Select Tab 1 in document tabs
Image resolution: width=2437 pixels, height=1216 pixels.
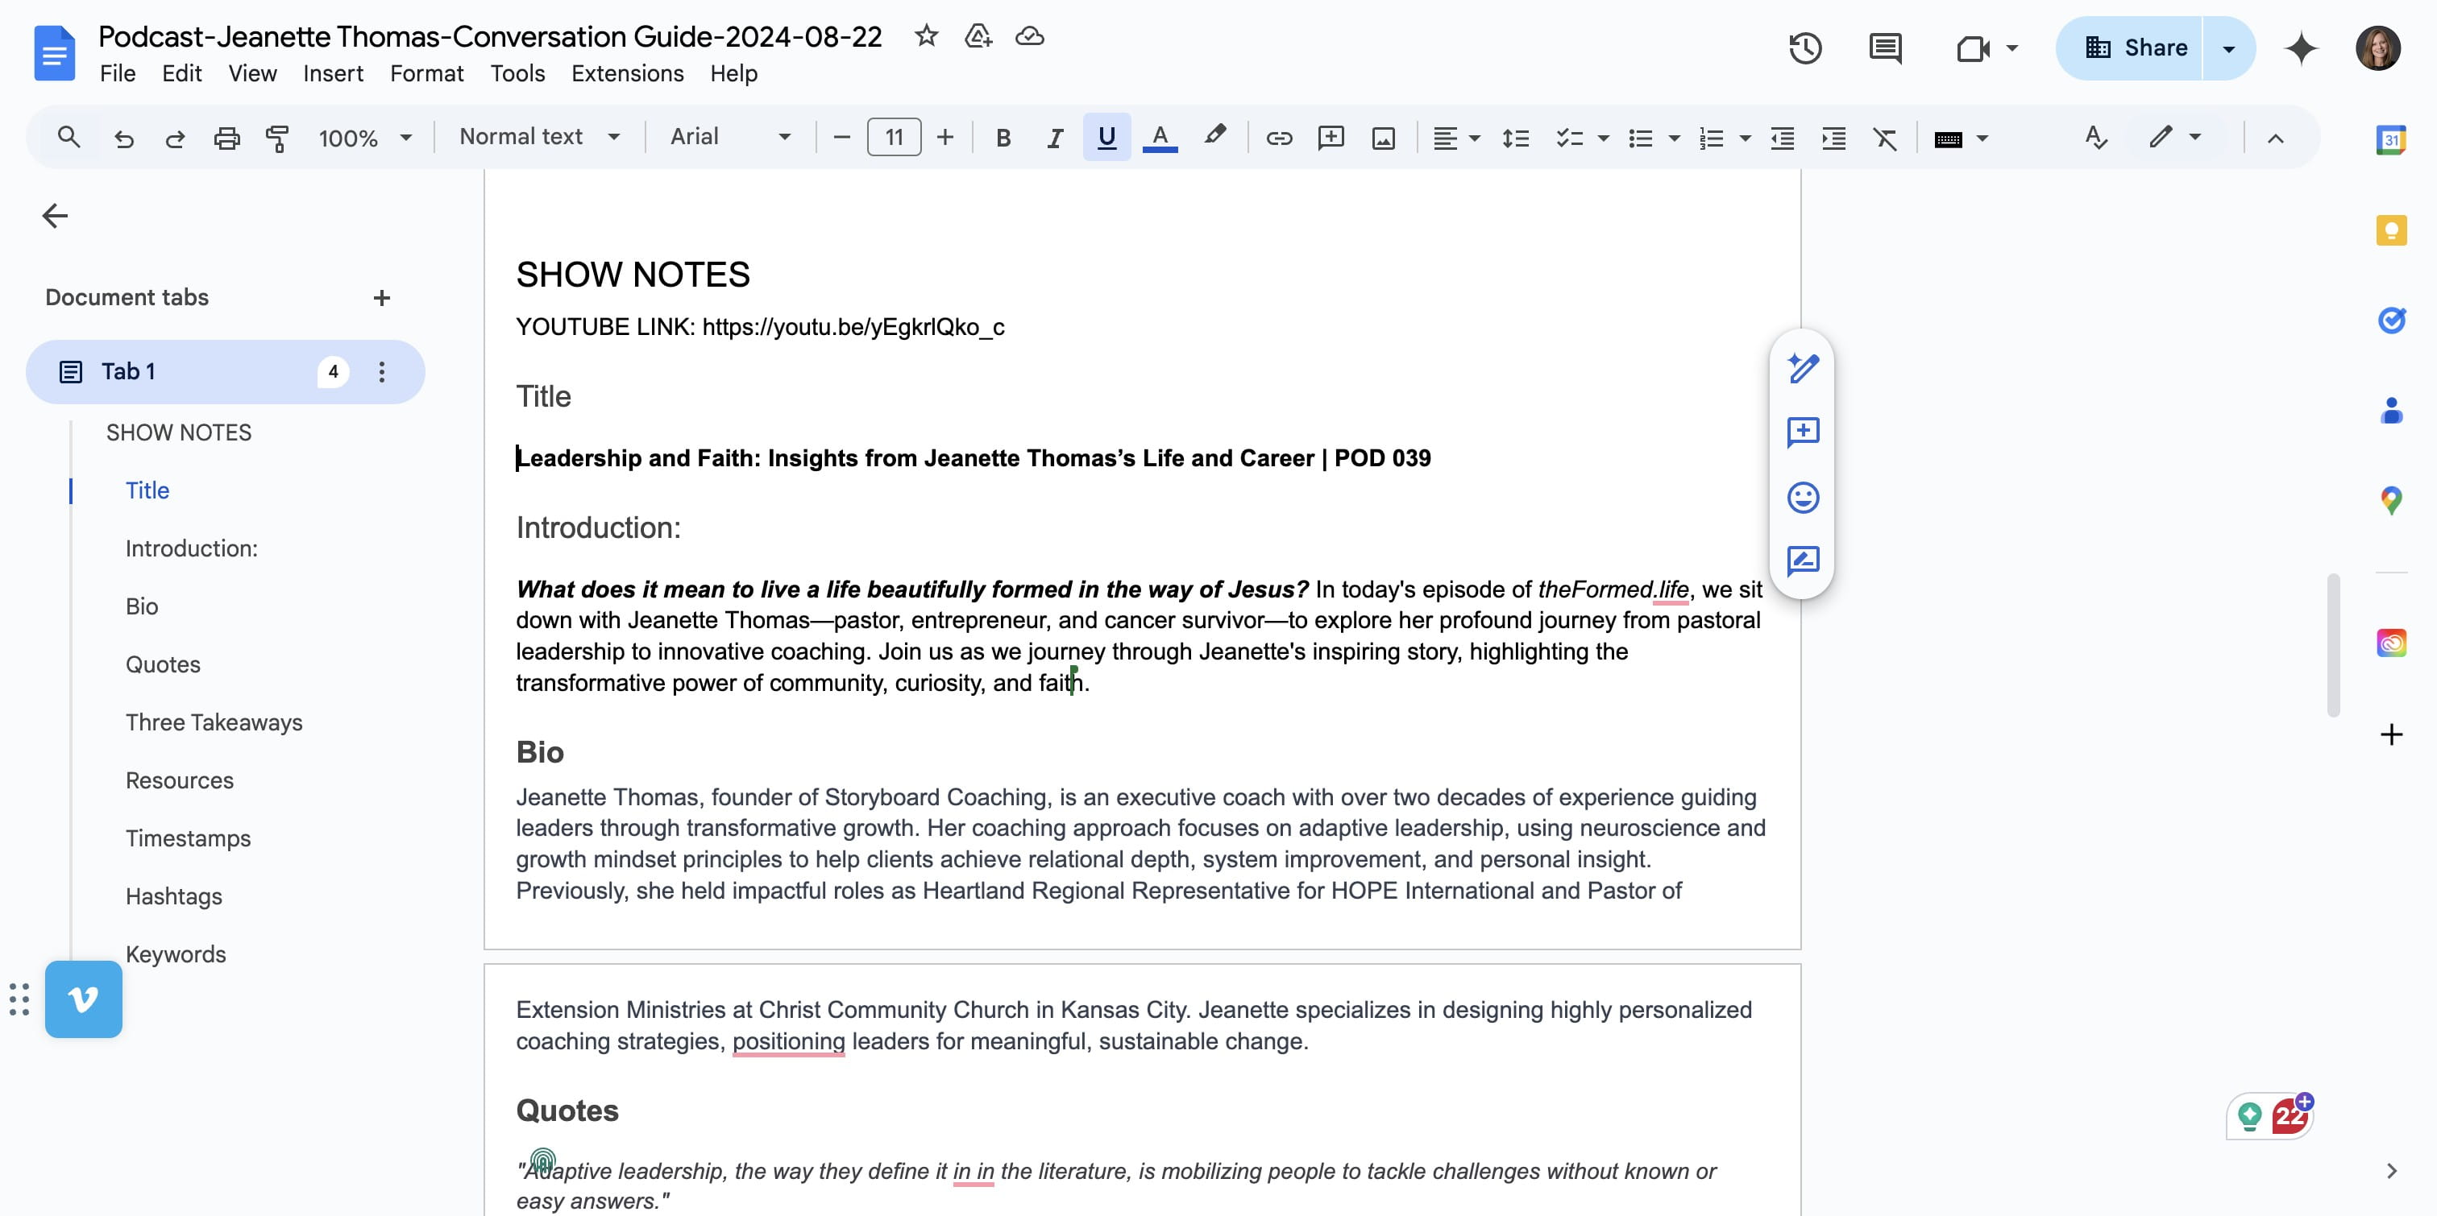[x=225, y=371]
